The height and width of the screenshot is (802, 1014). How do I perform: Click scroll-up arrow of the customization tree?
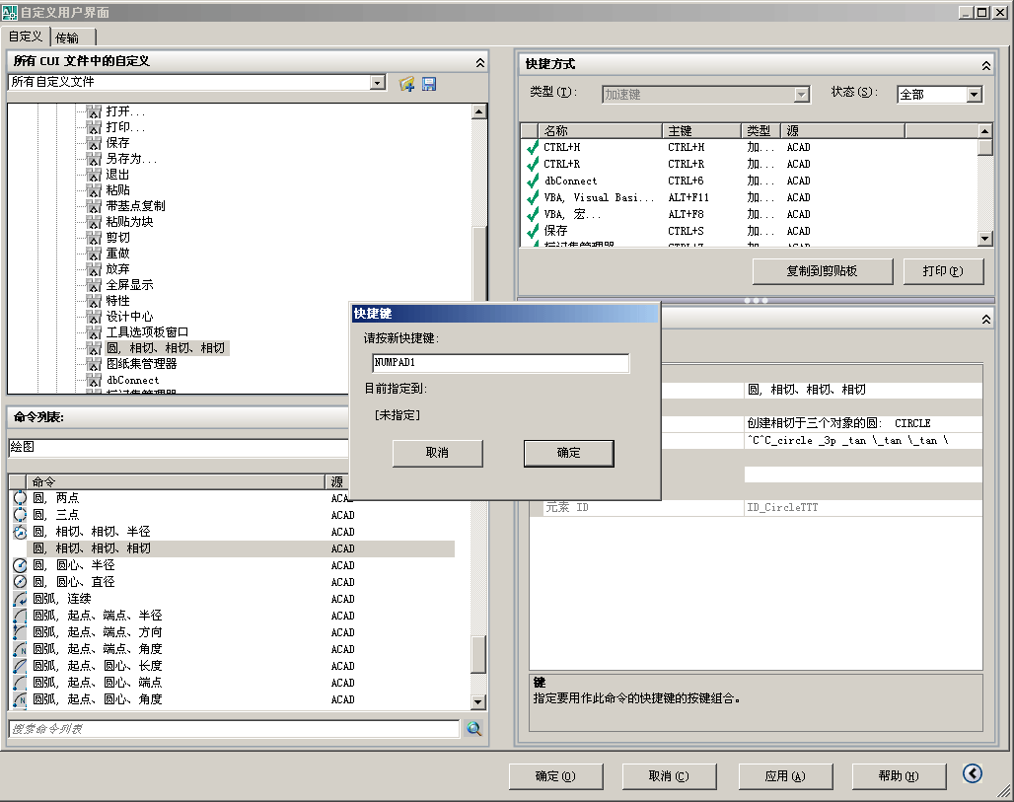click(478, 111)
